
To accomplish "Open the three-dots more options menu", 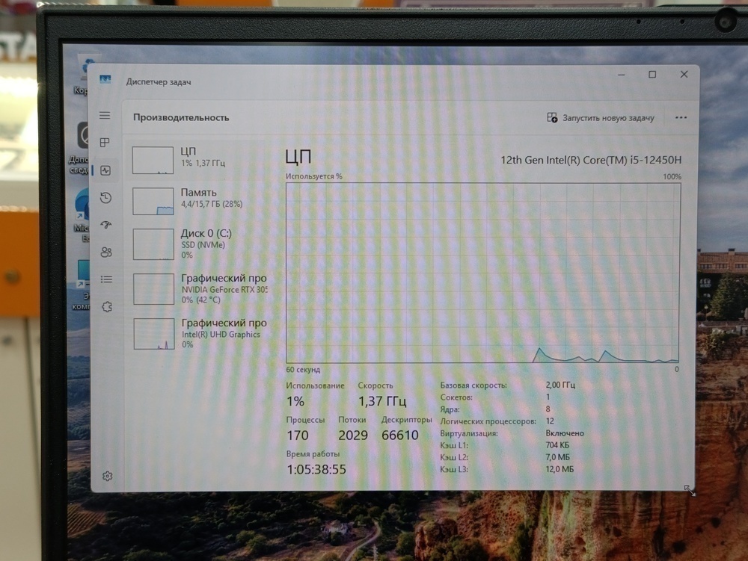I will coord(681,117).
